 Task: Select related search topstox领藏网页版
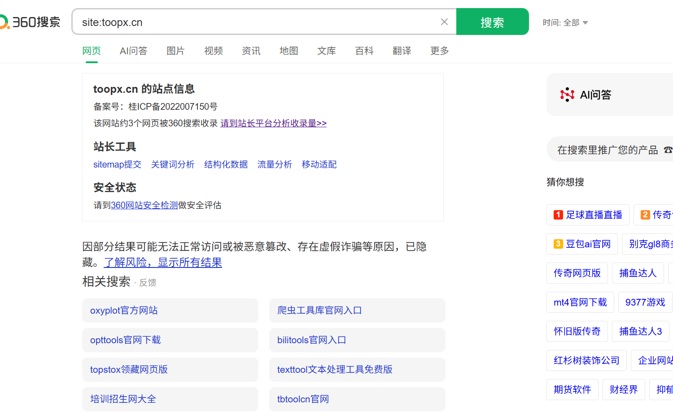tap(170, 370)
